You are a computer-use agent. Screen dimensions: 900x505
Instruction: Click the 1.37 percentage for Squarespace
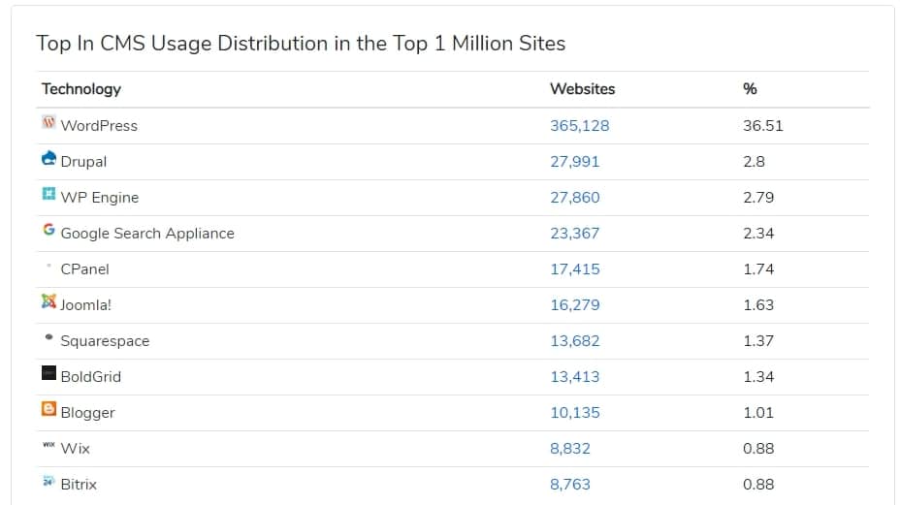point(758,341)
